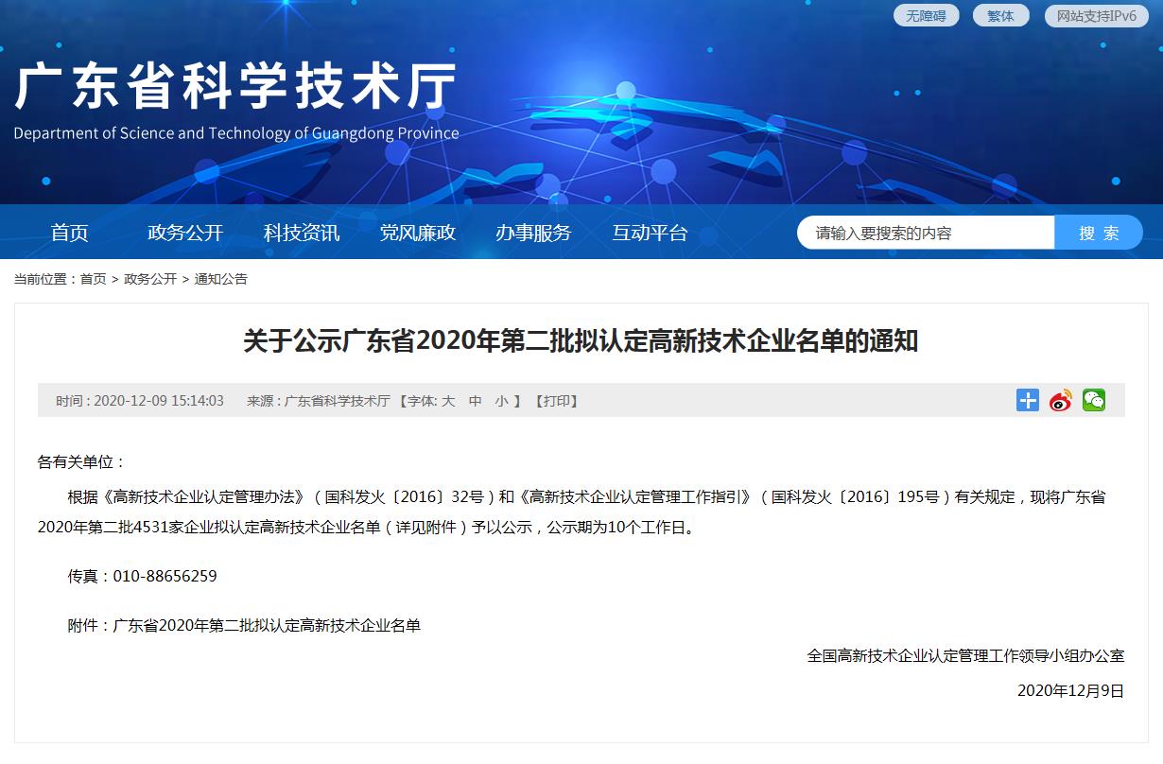Open the 党风廉政 navigation menu
Image resolution: width=1163 pixels, height=764 pixels.
(418, 232)
